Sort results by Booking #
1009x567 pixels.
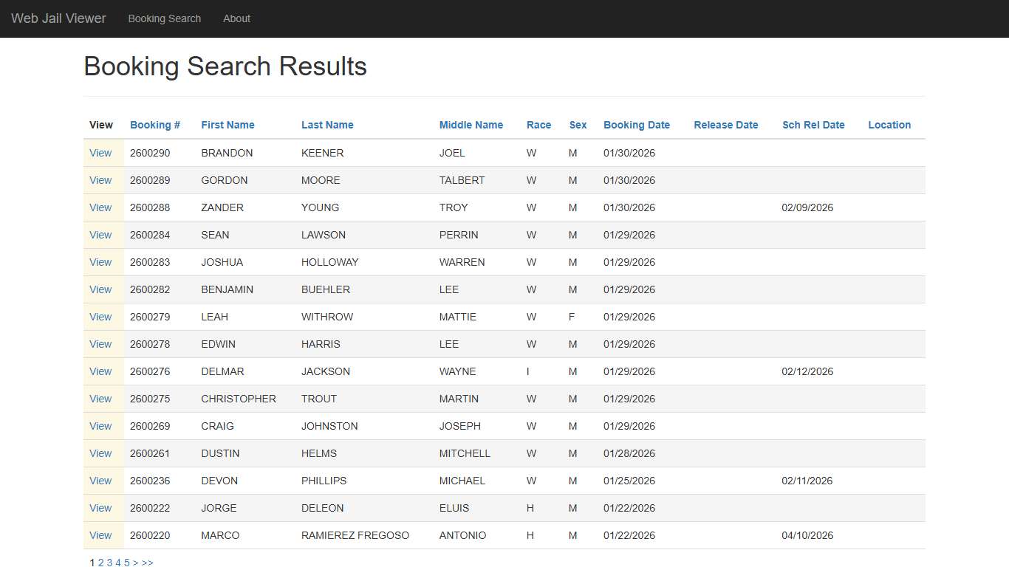(155, 125)
